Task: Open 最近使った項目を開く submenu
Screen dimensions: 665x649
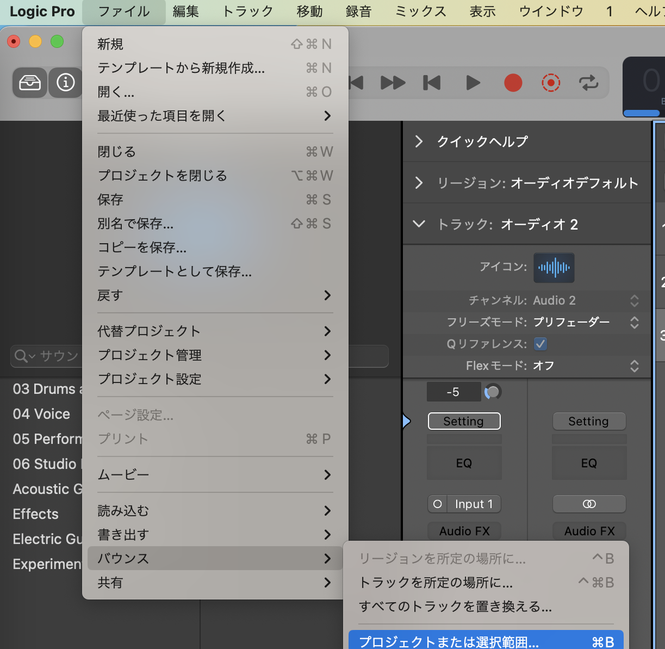Action: tap(215, 116)
